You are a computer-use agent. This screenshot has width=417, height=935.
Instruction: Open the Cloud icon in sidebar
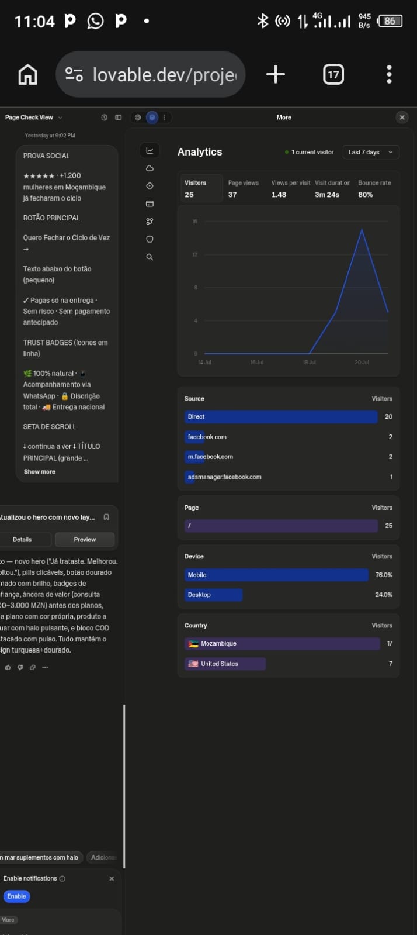[x=150, y=168]
